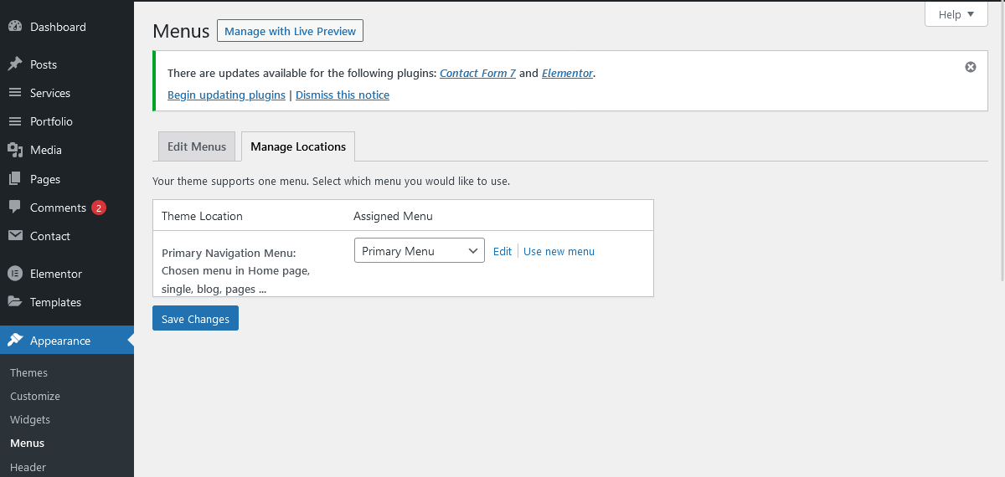Click the Dashboard gauge icon in sidebar
The height and width of the screenshot is (477, 1005).
15,27
